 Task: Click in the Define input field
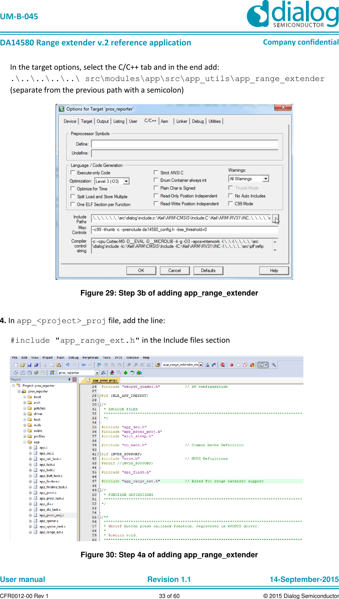pos(185,144)
